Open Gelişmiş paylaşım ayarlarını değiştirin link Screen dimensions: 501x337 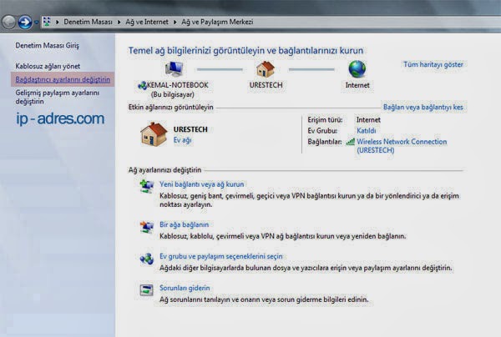58,97
